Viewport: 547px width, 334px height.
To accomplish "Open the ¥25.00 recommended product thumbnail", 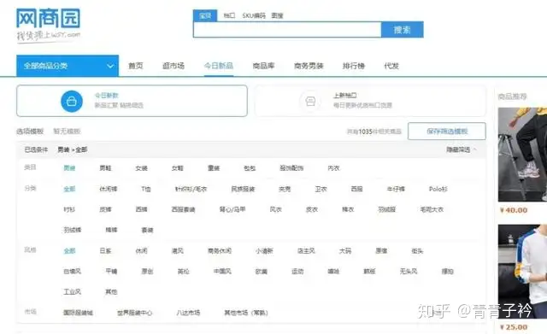I will click(x=522, y=272).
